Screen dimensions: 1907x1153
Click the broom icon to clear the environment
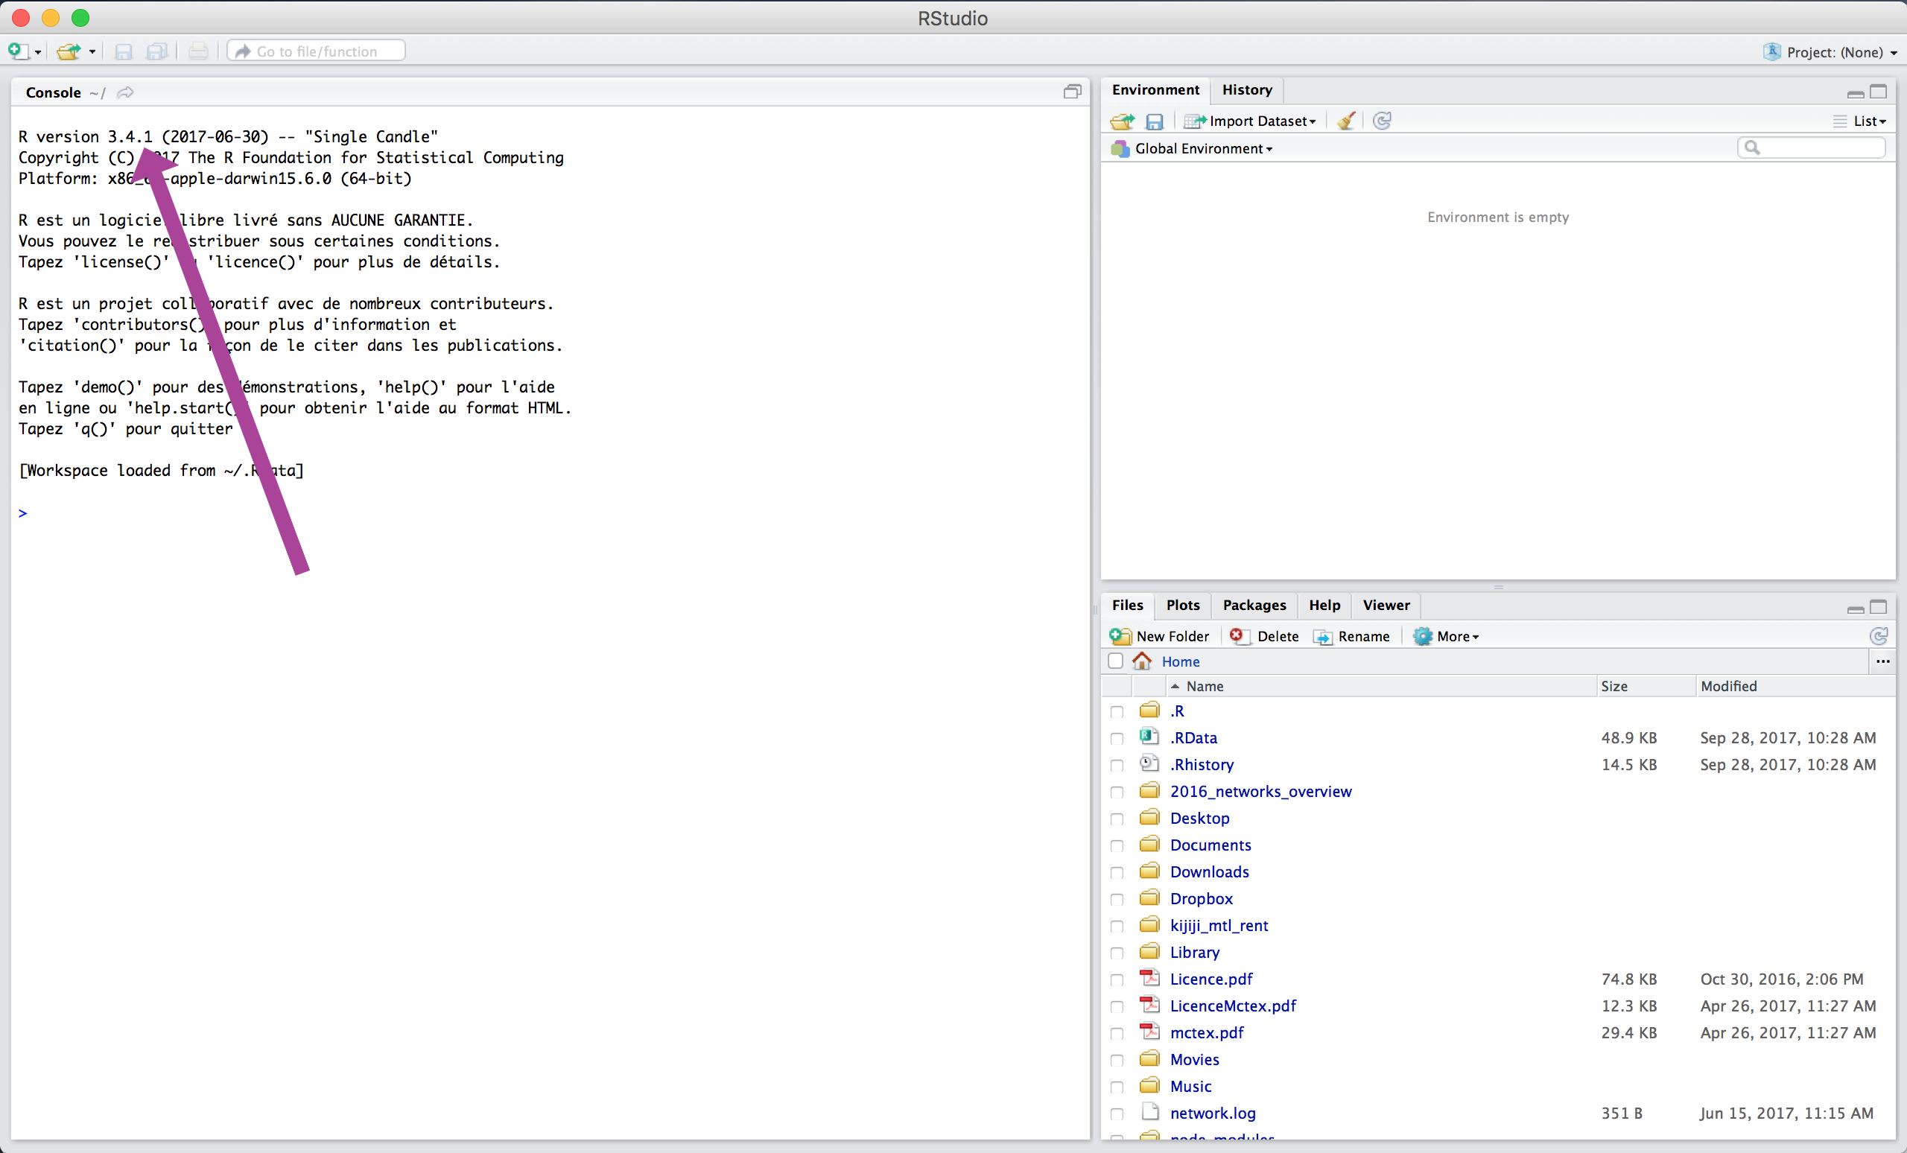tap(1347, 121)
